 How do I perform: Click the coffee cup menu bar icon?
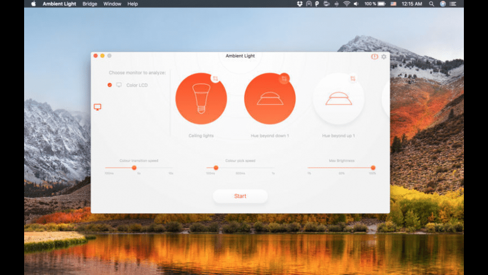(x=326, y=4)
